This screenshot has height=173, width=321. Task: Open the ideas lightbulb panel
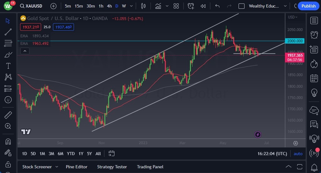click(314, 93)
